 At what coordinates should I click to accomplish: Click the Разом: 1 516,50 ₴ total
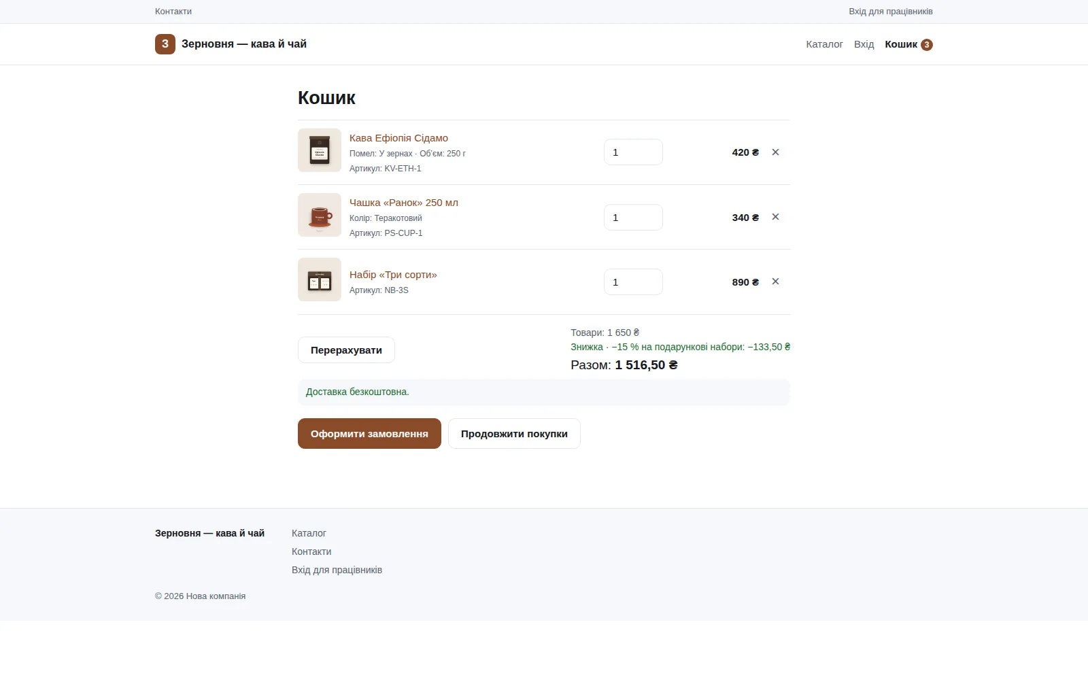[624, 365]
